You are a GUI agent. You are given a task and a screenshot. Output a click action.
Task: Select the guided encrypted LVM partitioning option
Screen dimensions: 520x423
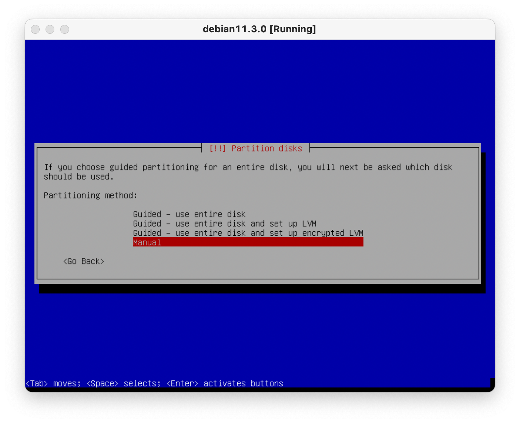coord(248,233)
